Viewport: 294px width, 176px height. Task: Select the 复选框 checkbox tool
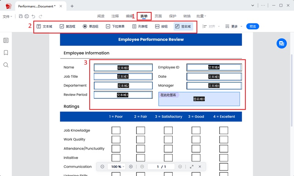tap(68, 26)
